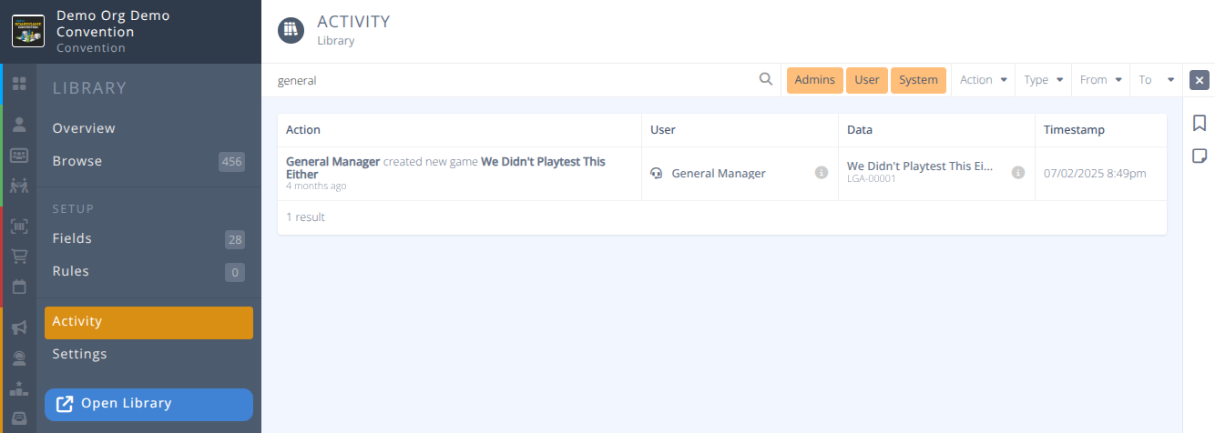This screenshot has width=1215, height=433.
Task: Click the search field containing 'general'
Action: pos(515,80)
